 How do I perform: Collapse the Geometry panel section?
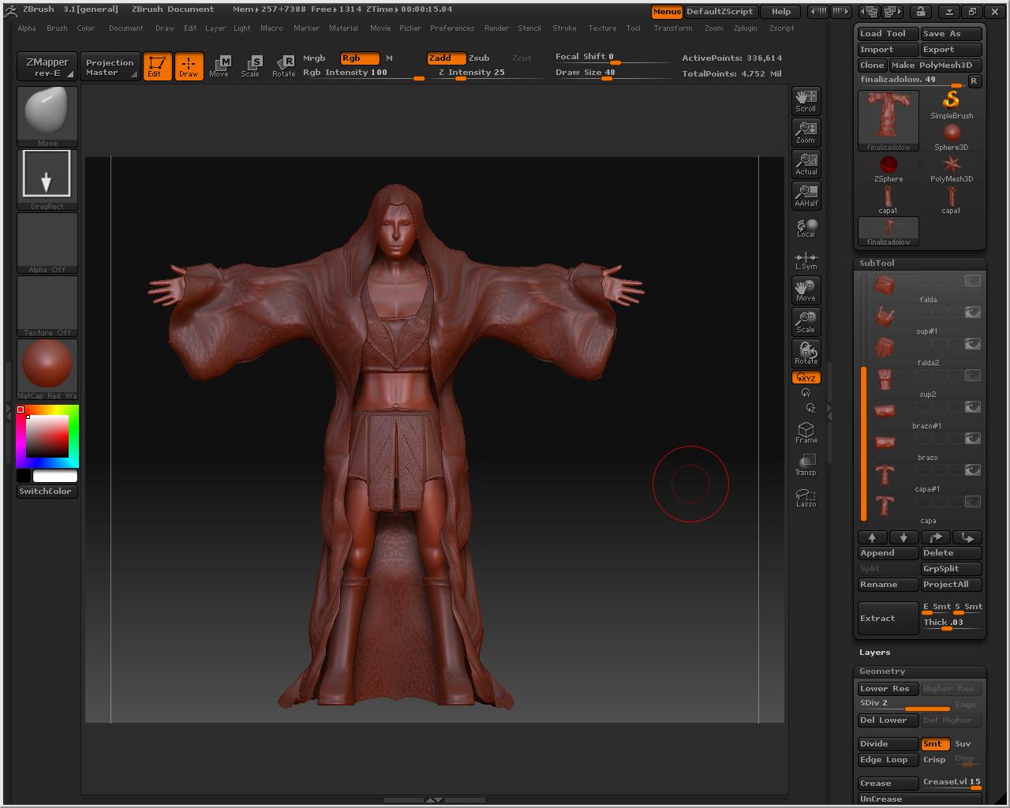coord(882,671)
